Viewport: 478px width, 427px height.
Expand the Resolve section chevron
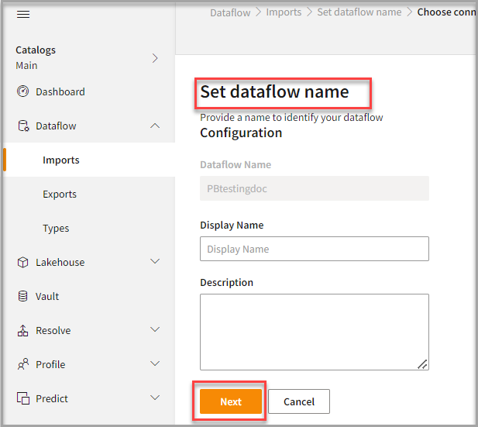tap(155, 329)
